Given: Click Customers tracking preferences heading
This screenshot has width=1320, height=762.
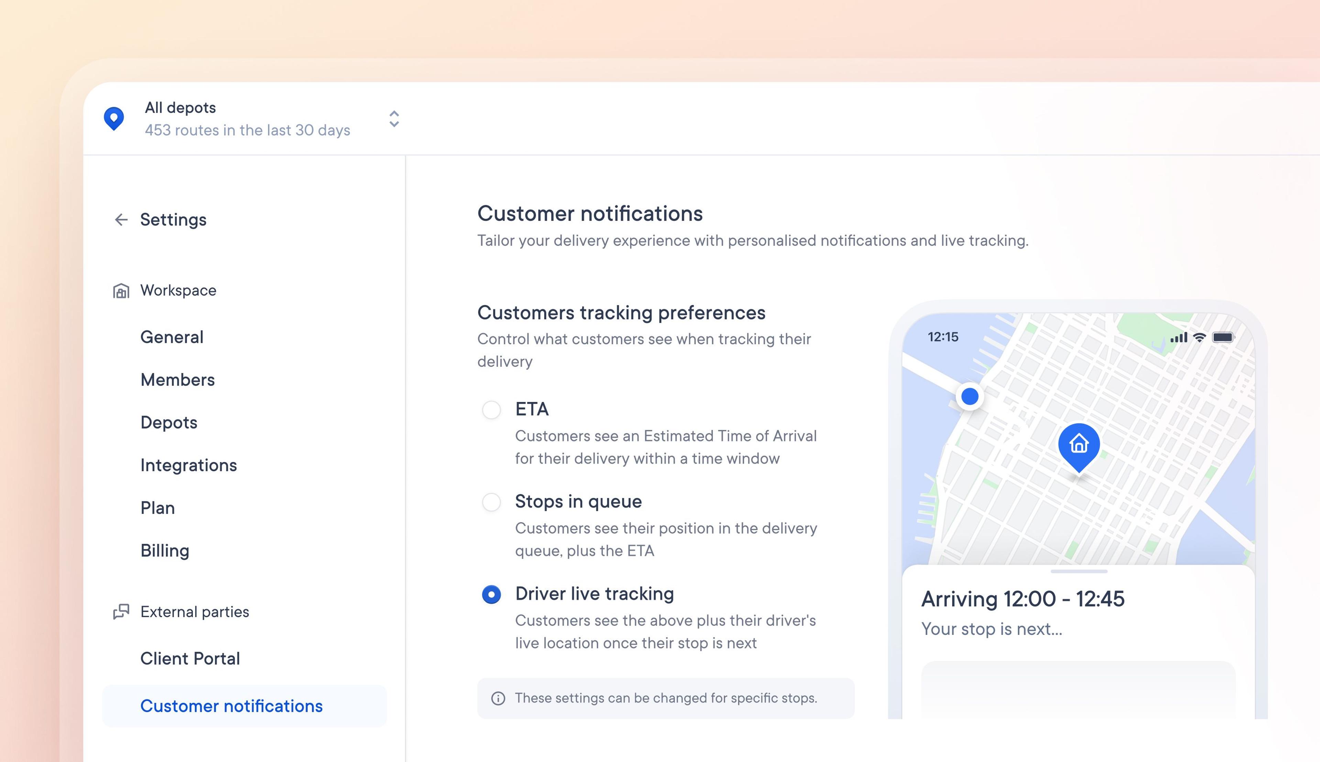Looking at the screenshot, I should [x=621, y=313].
